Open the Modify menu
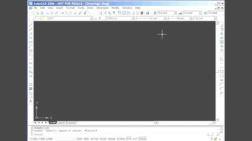The height and width of the screenshot is (141, 252). tap(115, 8)
